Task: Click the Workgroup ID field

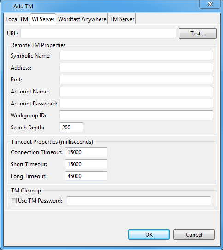Action: click(136, 115)
